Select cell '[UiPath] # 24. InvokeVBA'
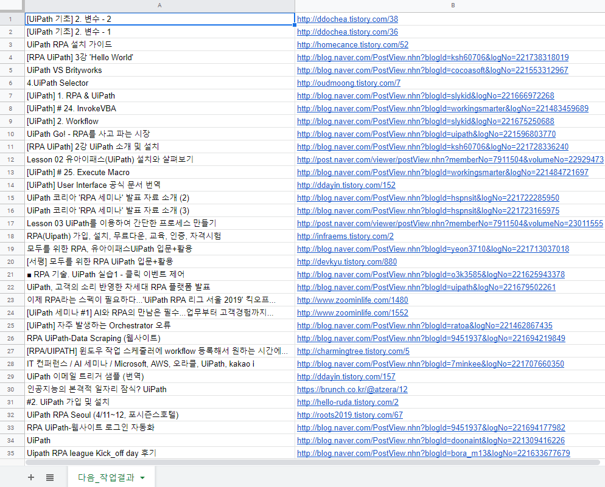The height and width of the screenshot is (487, 605). click(x=159, y=108)
